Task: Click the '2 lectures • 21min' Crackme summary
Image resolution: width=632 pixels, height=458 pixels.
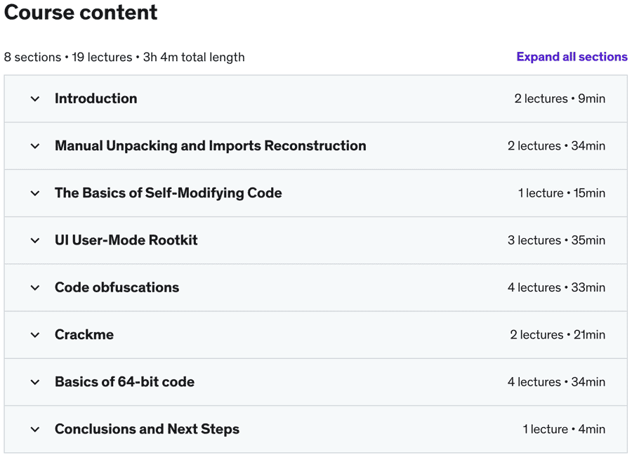Action: pos(558,335)
